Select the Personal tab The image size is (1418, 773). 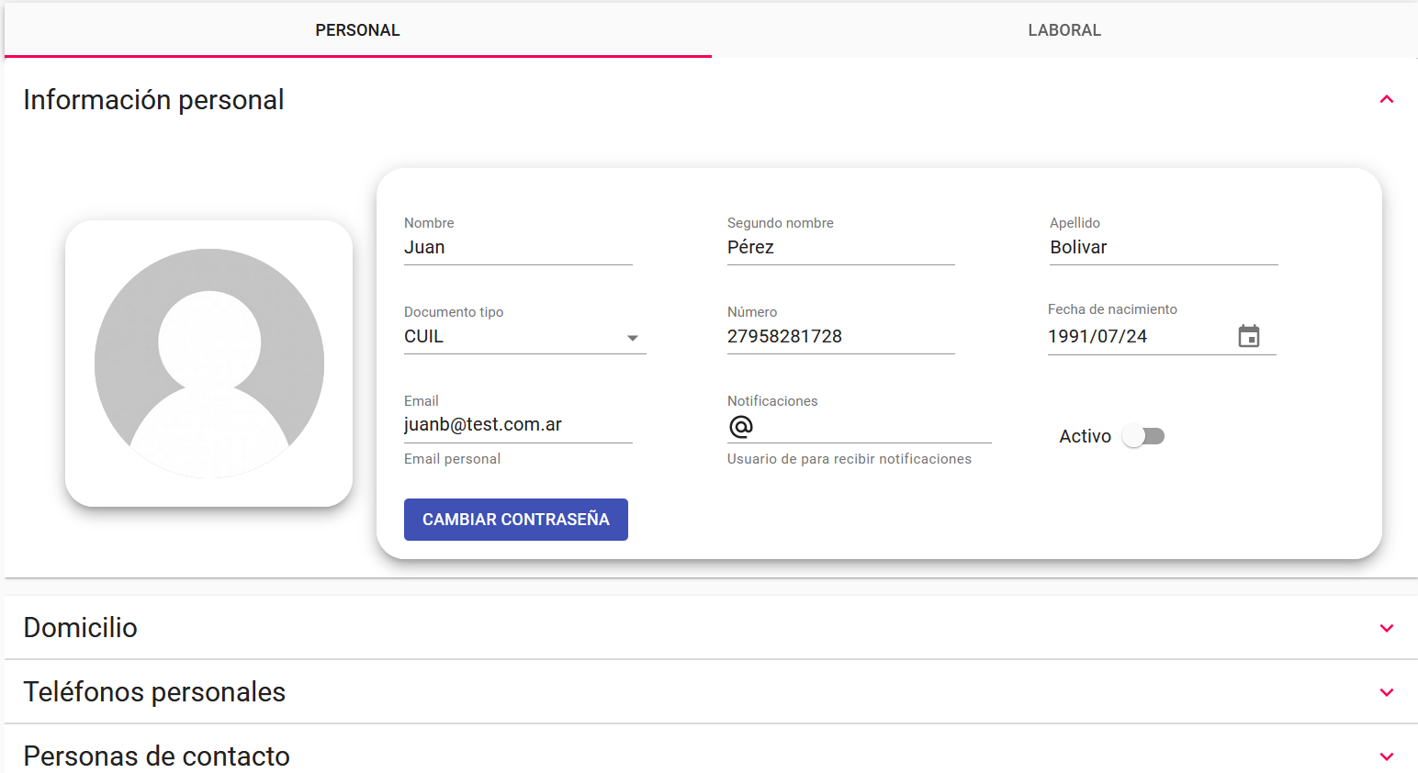[357, 30]
